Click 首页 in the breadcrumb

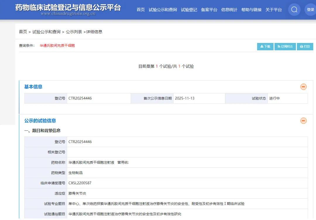point(23,32)
